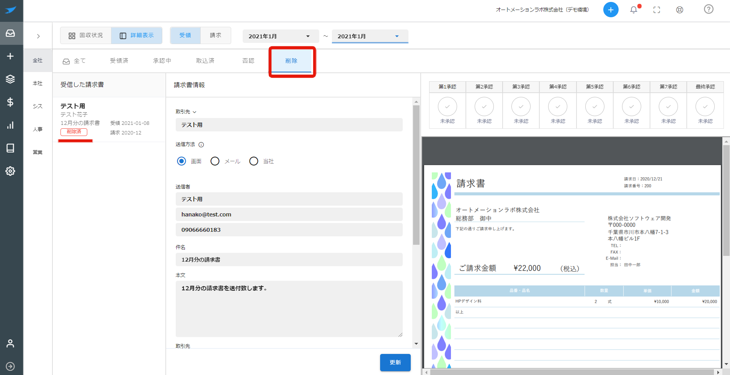Expand the department sidebar chevron

(x=38, y=36)
